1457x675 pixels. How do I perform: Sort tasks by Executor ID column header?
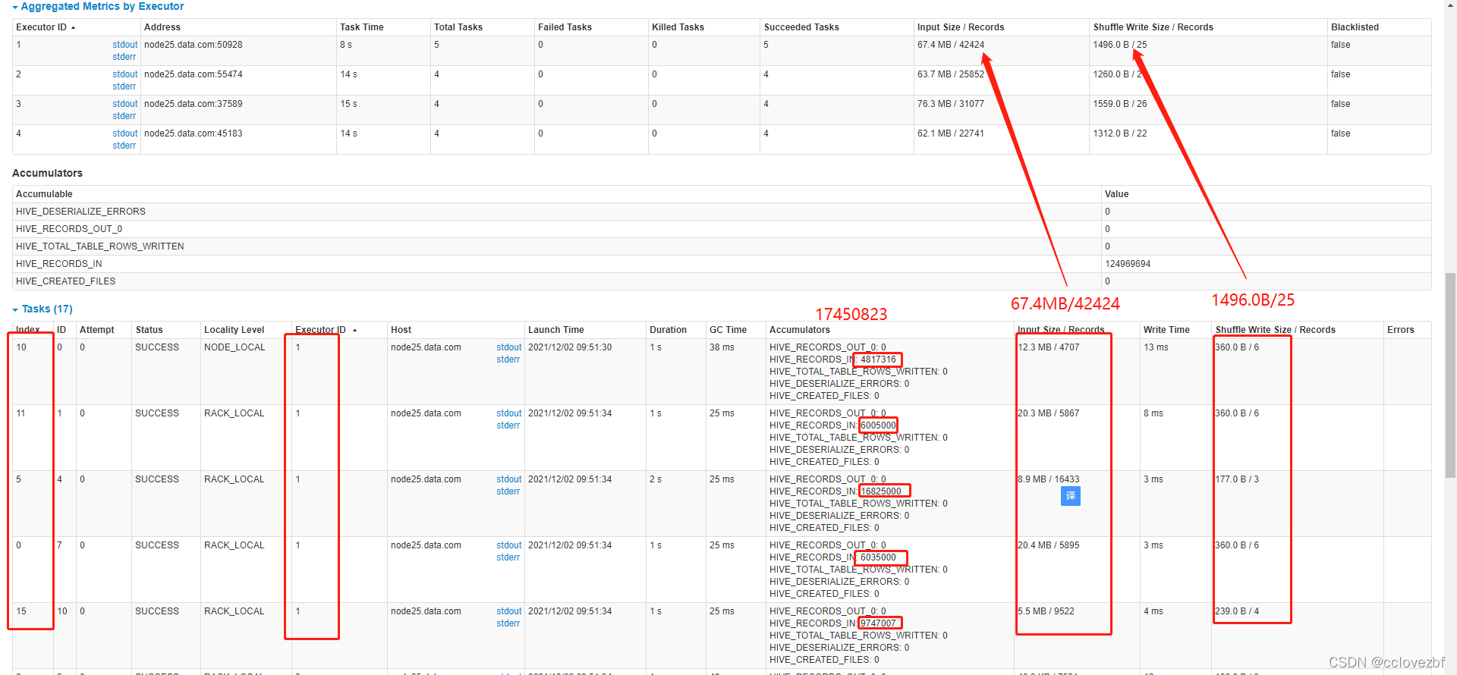(x=326, y=330)
